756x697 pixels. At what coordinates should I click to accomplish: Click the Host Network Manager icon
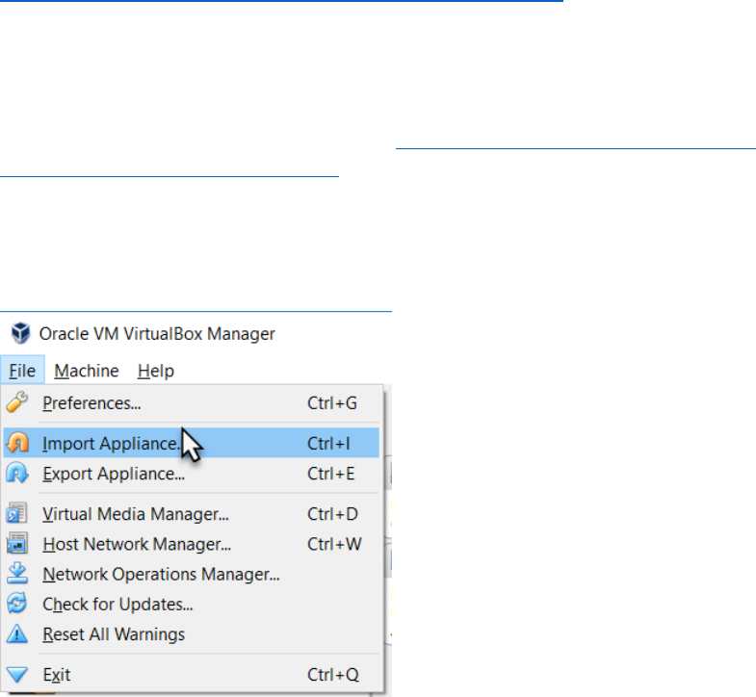click(x=17, y=543)
